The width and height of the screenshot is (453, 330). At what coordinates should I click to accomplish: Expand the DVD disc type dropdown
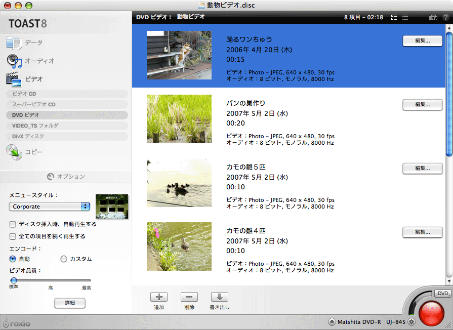coord(442,294)
